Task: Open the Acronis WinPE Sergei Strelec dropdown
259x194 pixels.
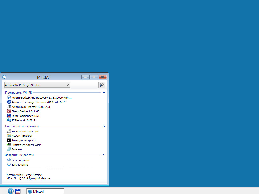Action: point(37,85)
